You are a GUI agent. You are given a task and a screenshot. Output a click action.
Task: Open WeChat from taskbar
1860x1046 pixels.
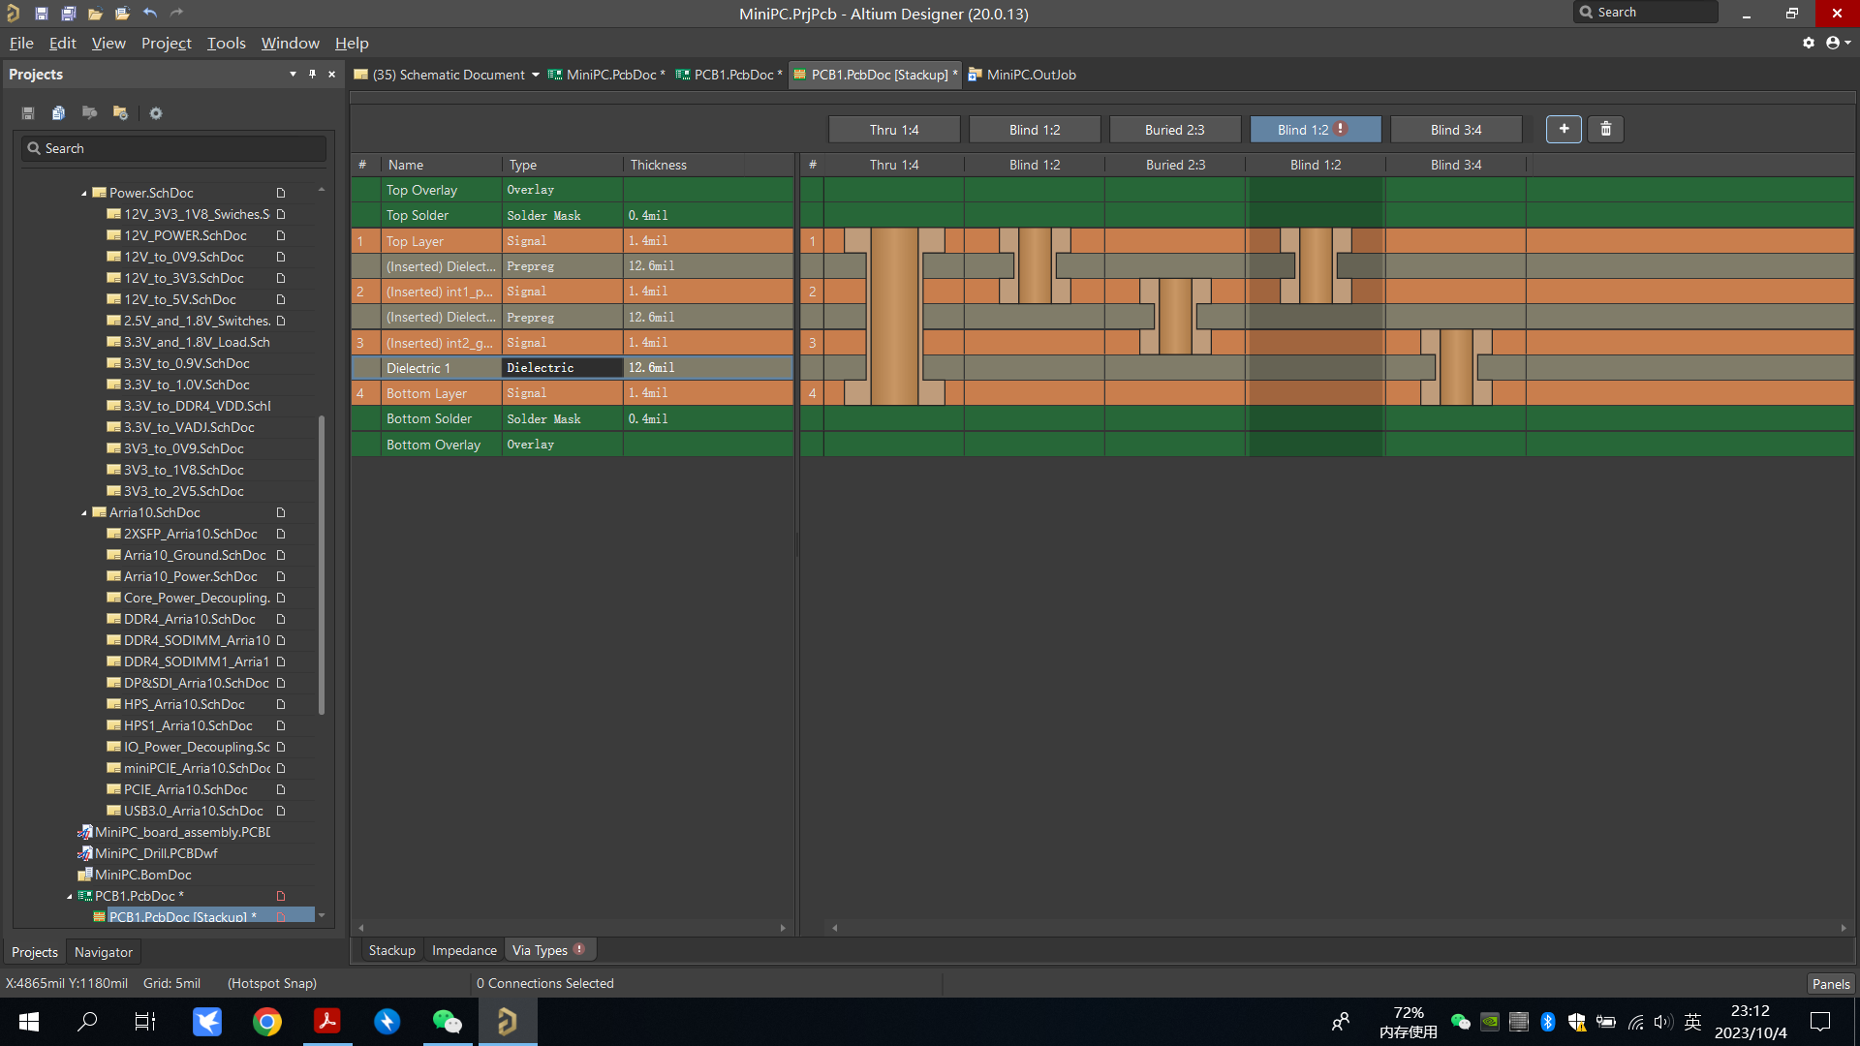447,1022
